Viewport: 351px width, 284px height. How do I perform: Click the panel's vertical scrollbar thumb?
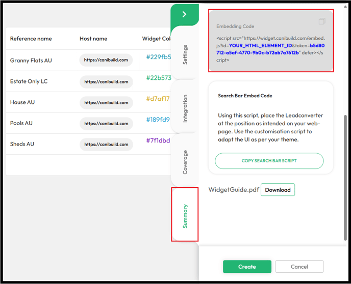coord(345,178)
